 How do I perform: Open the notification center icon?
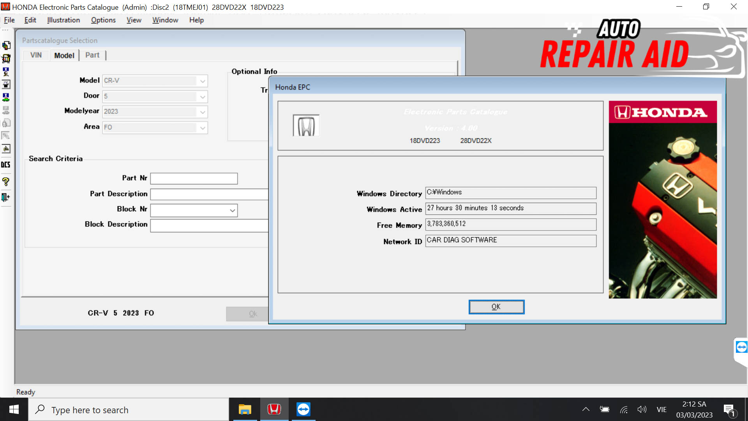pyautogui.click(x=729, y=410)
